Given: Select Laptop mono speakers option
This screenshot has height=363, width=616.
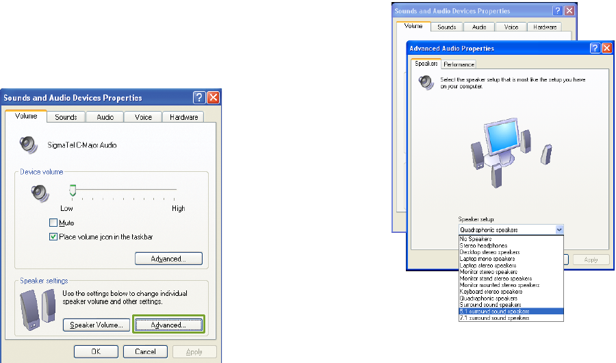Looking at the screenshot, I should 511,259.
